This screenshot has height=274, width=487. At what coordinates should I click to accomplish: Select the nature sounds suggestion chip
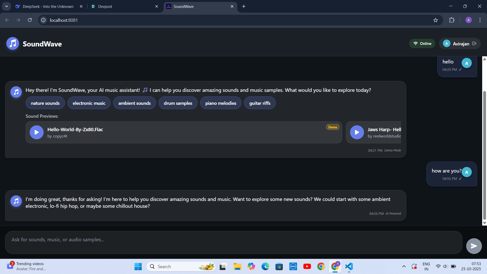[45, 103]
